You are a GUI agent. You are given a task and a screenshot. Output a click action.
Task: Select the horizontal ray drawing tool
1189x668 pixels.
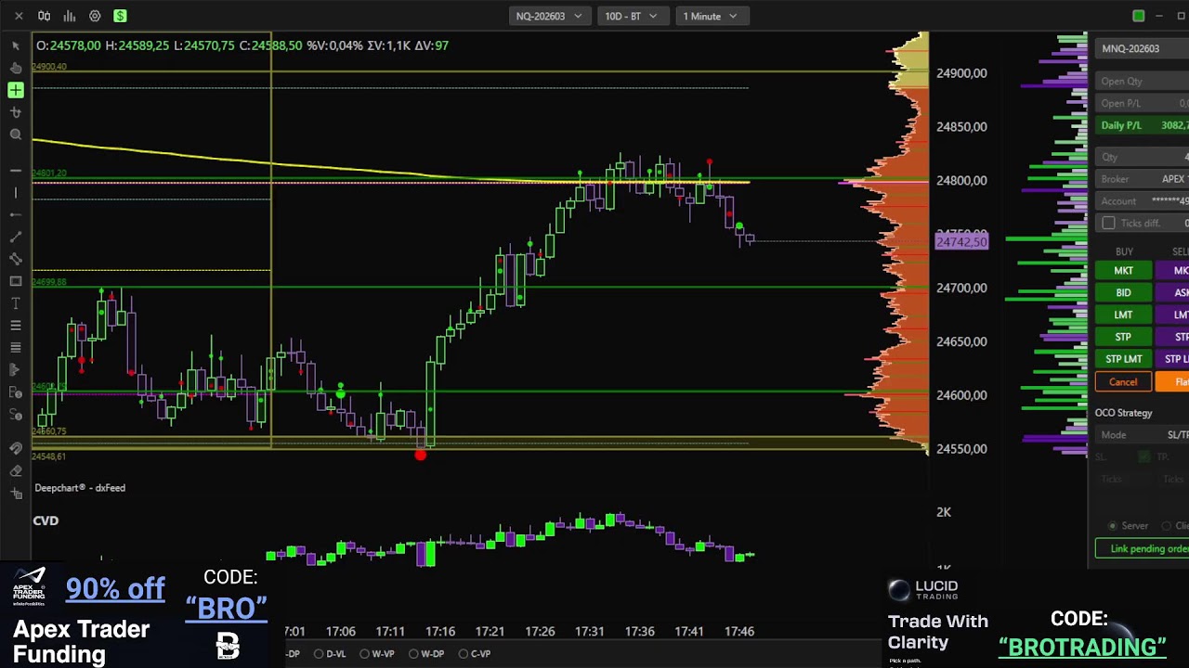pyautogui.click(x=16, y=214)
